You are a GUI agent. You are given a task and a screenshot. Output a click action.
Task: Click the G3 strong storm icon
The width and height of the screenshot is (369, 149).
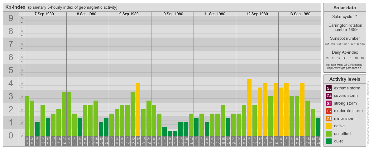click(329, 103)
